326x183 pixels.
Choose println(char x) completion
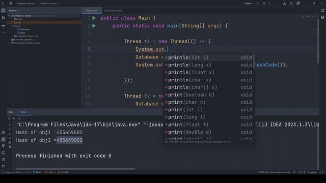[x=208, y=80]
